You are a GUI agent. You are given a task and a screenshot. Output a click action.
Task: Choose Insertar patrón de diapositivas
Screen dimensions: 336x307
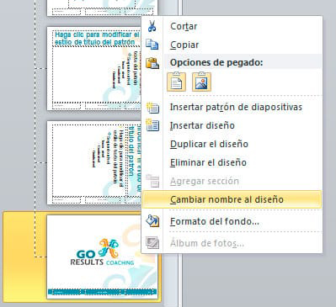(x=236, y=107)
